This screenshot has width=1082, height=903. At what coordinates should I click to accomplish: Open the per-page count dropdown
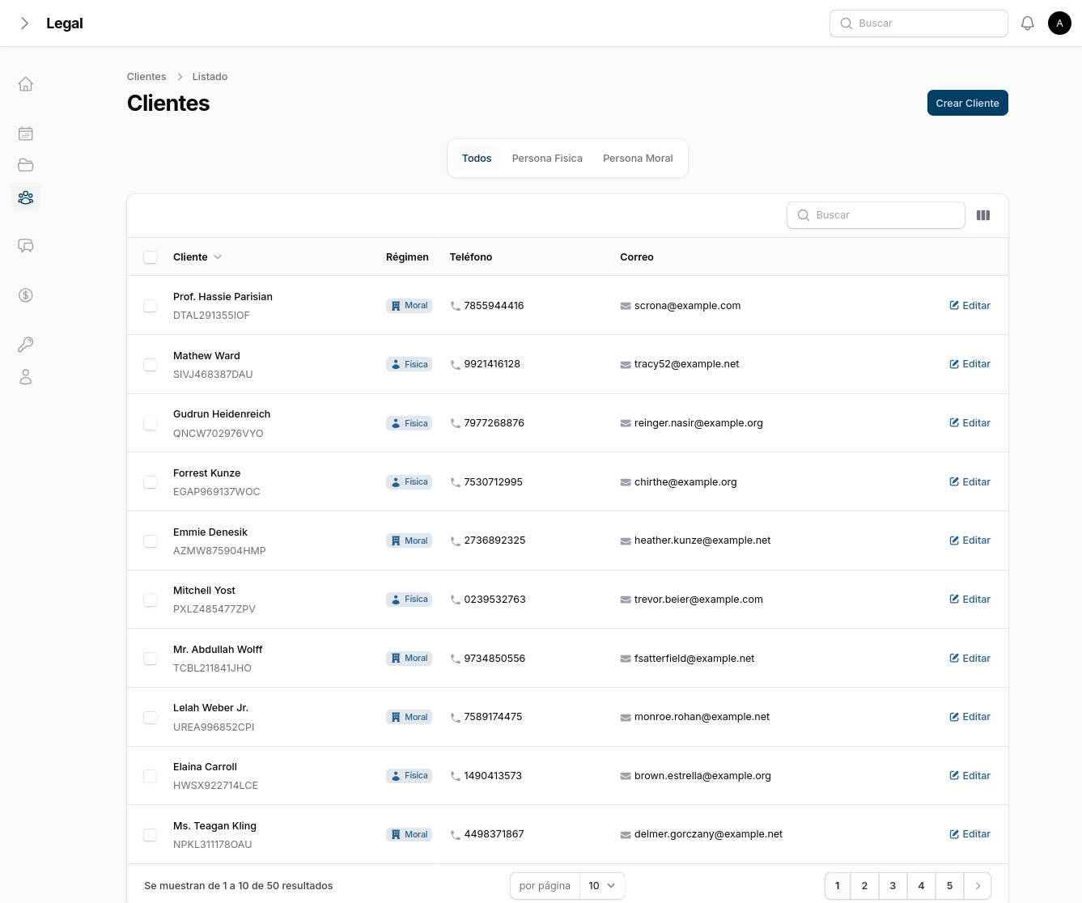coord(602,886)
